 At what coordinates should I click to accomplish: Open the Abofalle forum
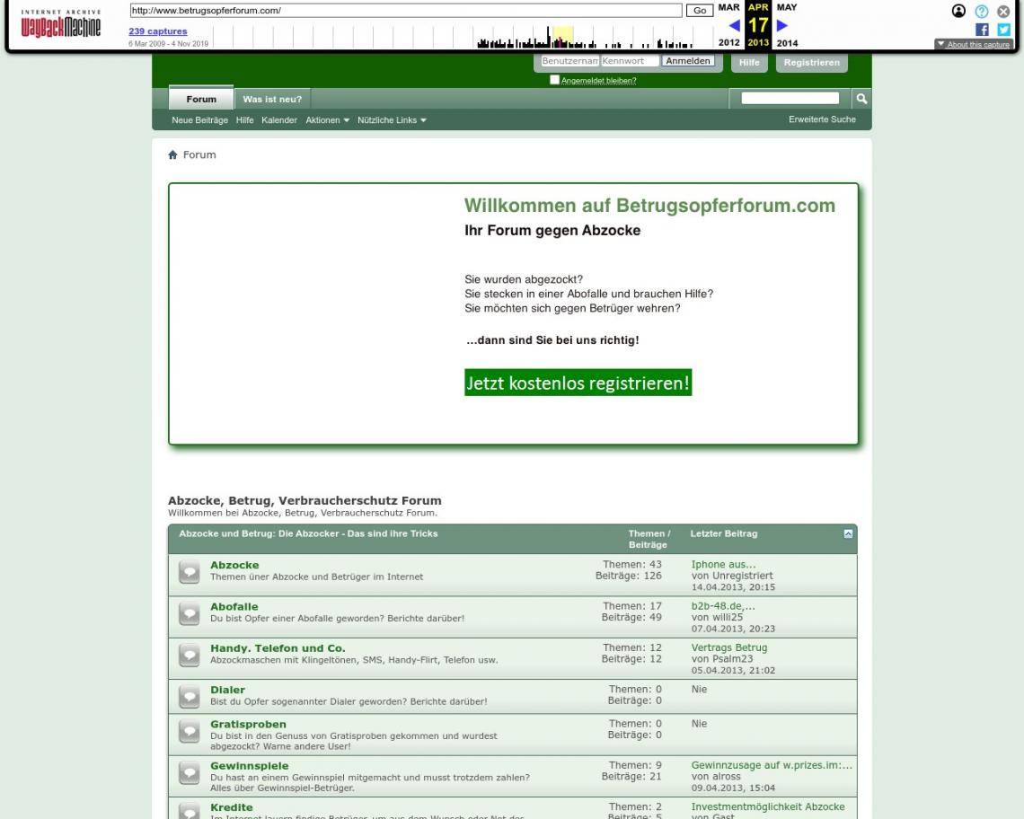click(x=234, y=607)
